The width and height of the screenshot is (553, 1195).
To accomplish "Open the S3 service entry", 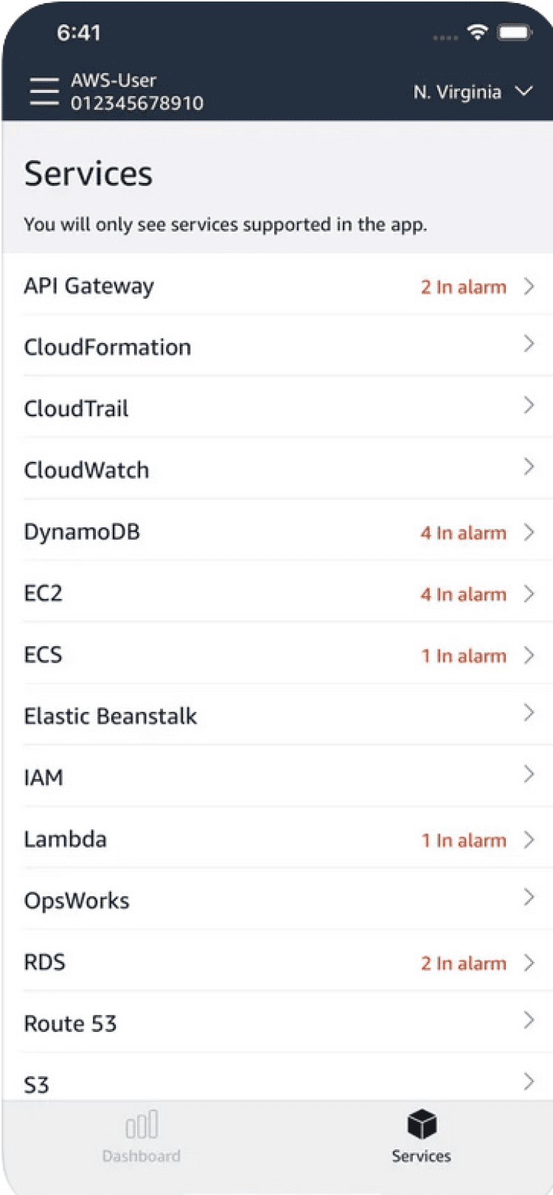I will click(x=37, y=1085).
